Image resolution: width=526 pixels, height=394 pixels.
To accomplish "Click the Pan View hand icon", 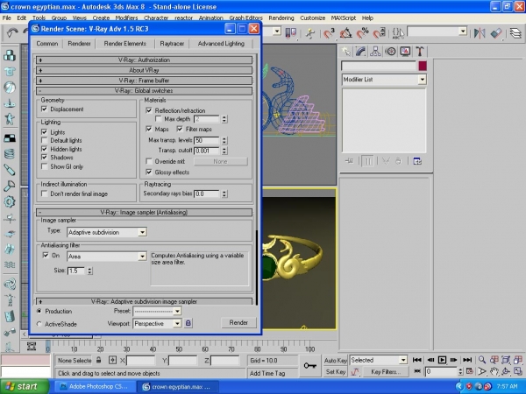I will point(494,371).
